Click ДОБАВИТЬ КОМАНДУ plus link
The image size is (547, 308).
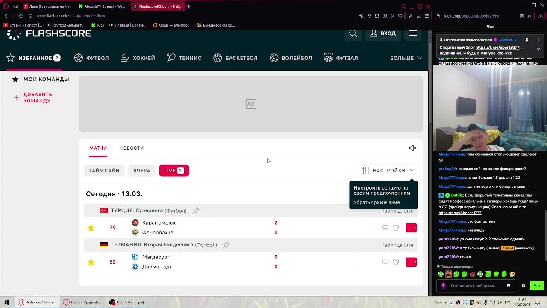(x=33, y=98)
